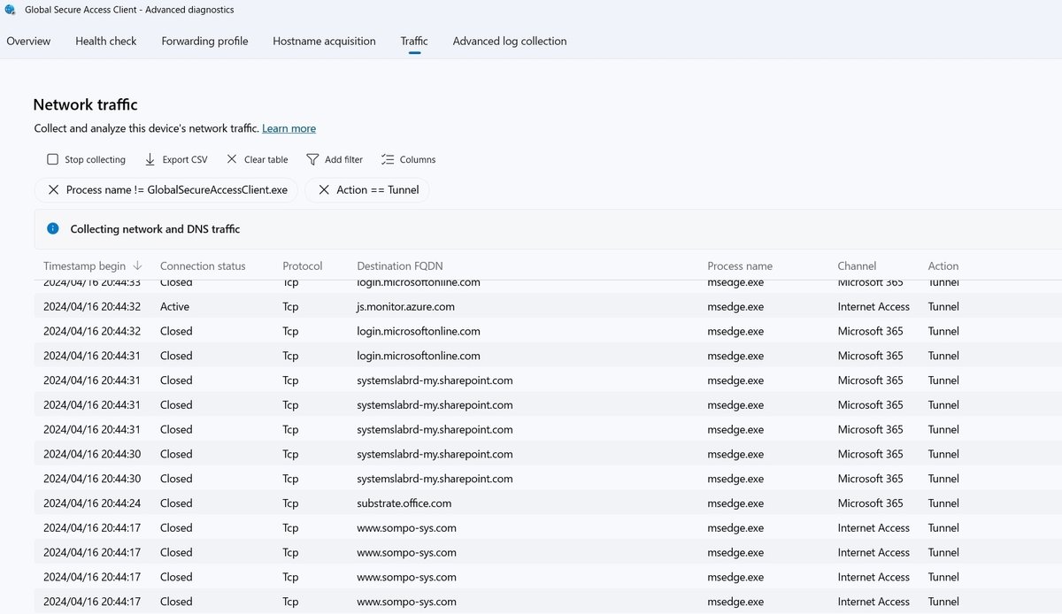Image resolution: width=1062 pixels, height=614 pixels.
Task: Click the Clear table X icon
Action: pos(232,159)
